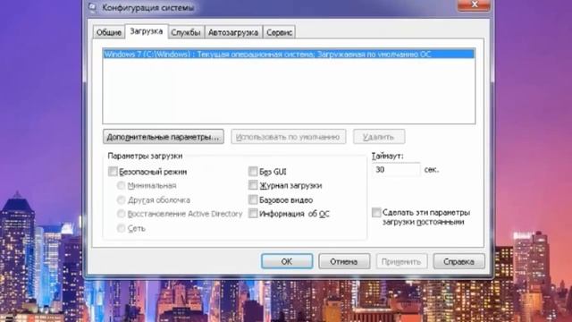Image resolution: width=572 pixels, height=322 pixels.
Task: Open the Общие tab
Action: coord(109,32)
